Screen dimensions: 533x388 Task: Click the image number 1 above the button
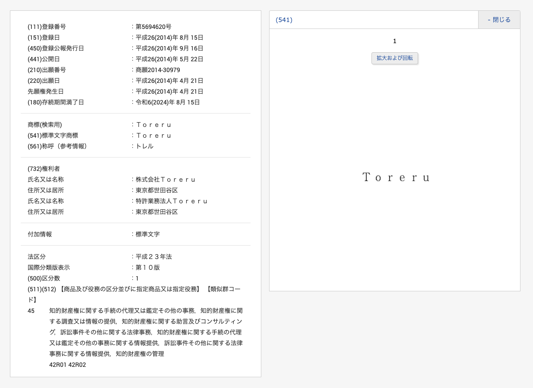pyautogui.click(x=395, y=41)
